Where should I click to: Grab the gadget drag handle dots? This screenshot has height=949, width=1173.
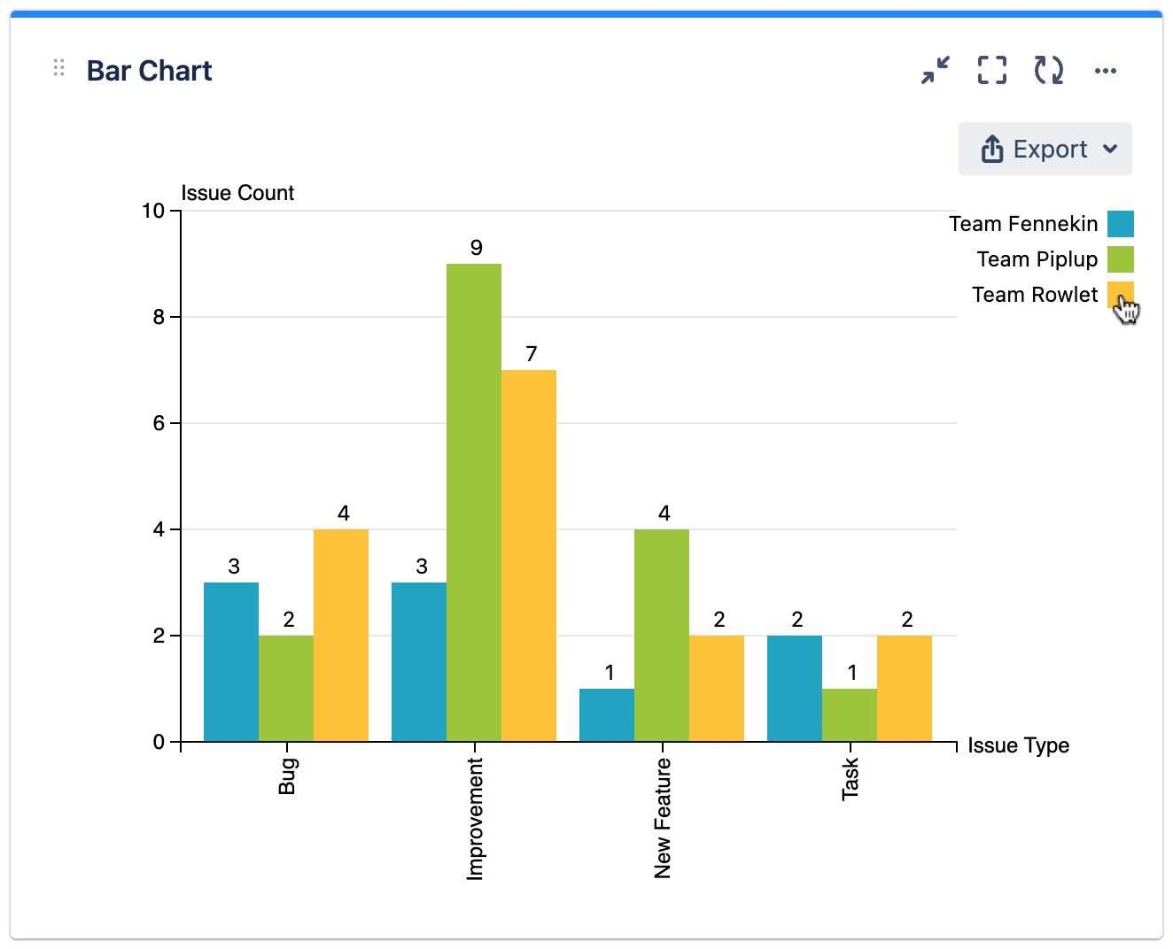click(x=58, y=67)
